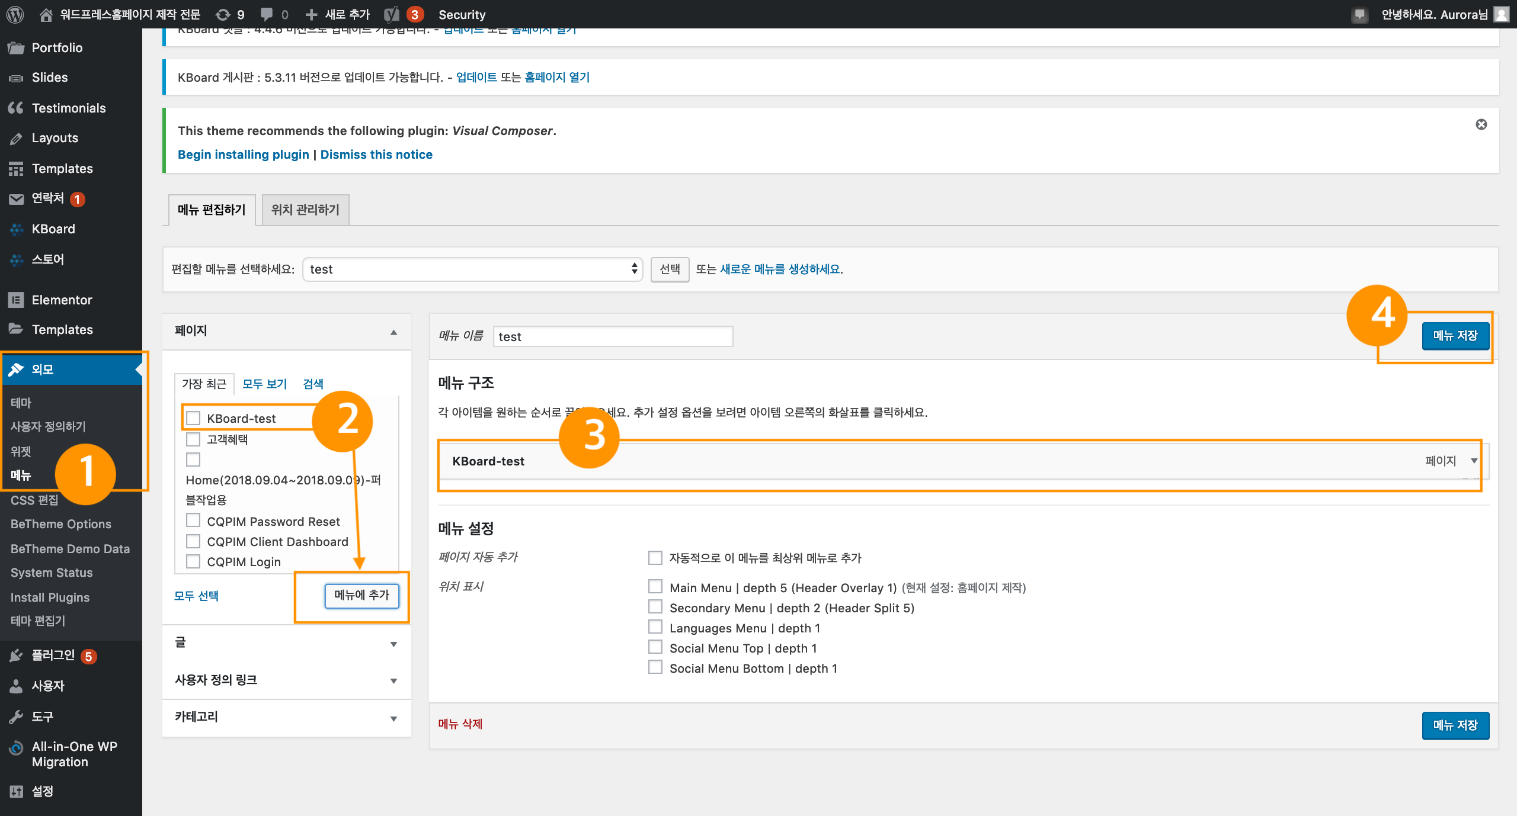Click the Yoast SEO icon
The image size is (1517, 816).
[392, 14]
